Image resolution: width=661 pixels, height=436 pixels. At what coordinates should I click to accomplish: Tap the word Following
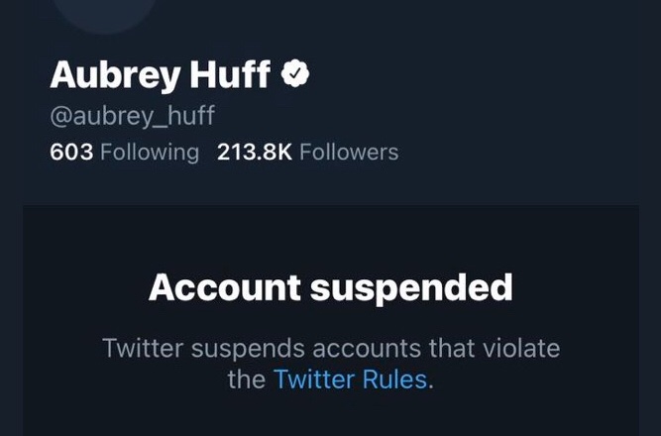150,152
